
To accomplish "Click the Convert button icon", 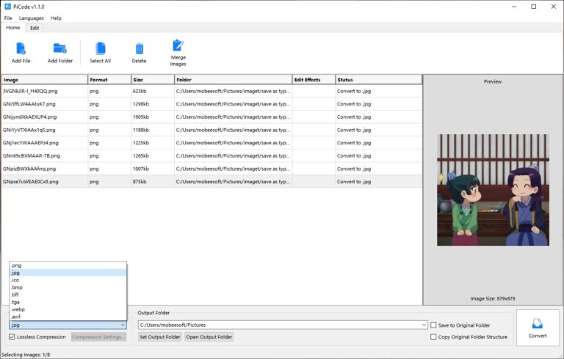I will coord(537,324).
